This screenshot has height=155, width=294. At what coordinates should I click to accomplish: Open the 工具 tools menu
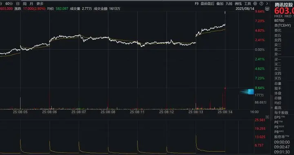coord(247,4)
